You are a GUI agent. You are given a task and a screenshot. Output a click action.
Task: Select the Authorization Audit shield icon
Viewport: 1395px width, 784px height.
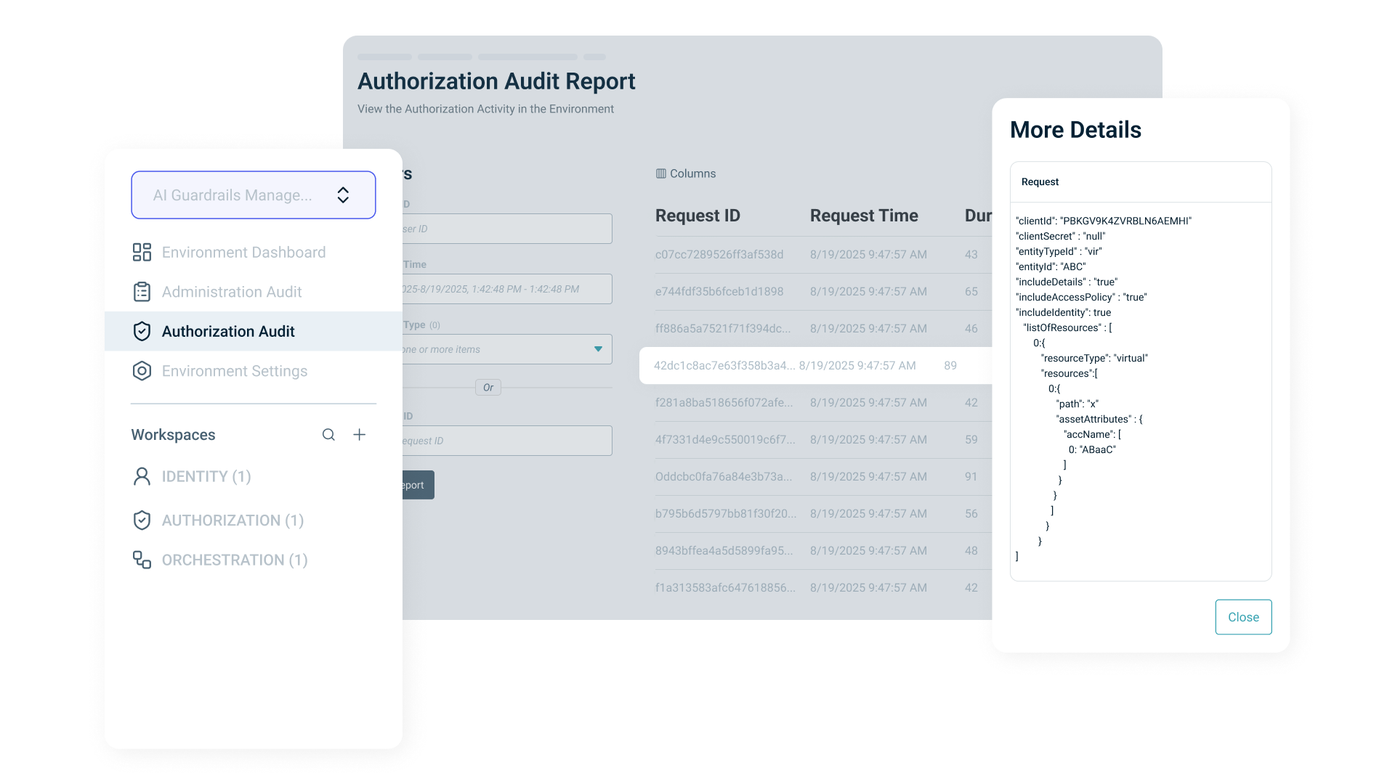pos(142,331)
